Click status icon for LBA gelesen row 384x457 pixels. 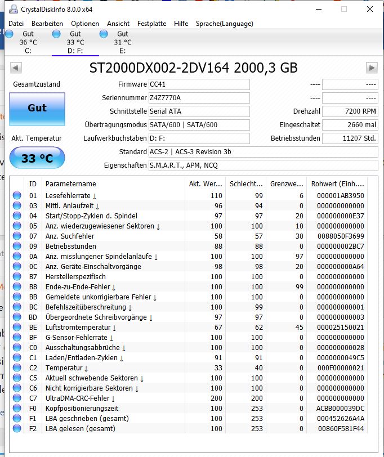[x=17, y=428]
